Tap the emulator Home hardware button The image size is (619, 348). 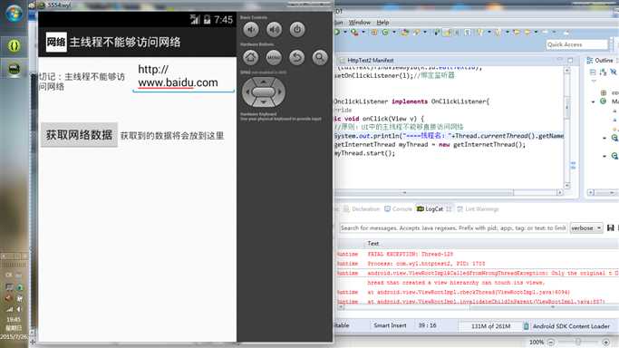tap(251, 58)
